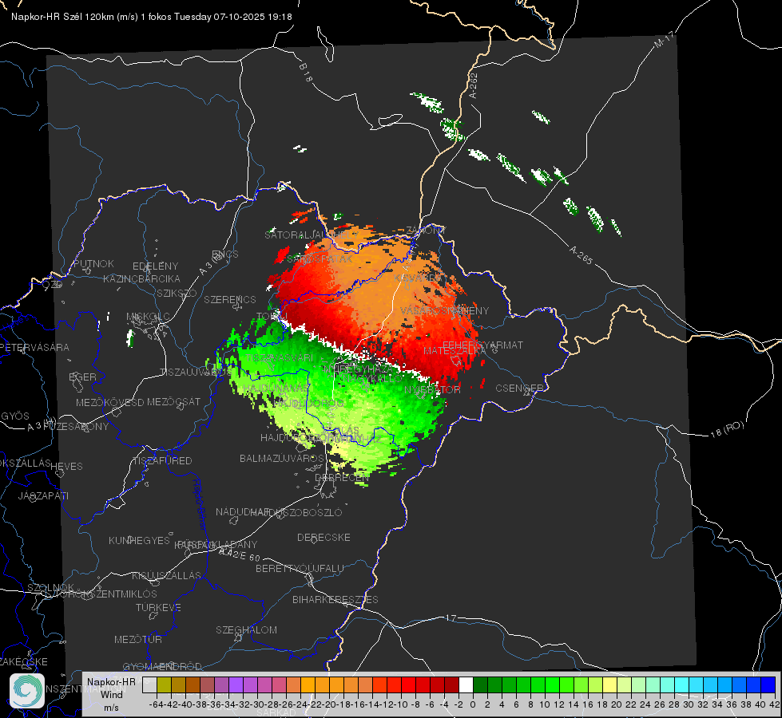Click the EGER city label
This screenshot has height=718, width=782.
pyautogui.click(x=82, y=377)
